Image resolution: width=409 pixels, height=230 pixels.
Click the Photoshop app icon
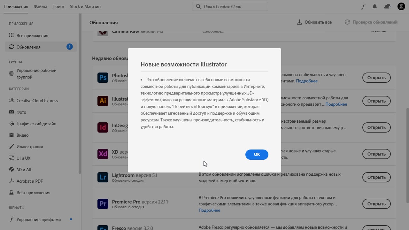click(103, 78)
